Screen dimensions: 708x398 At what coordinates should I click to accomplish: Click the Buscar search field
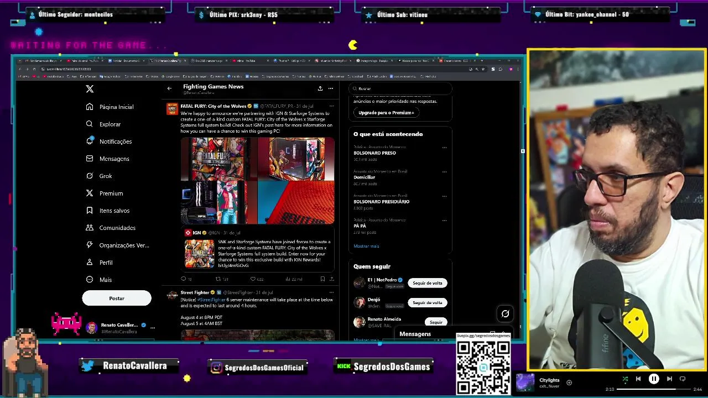pos(400,88)
